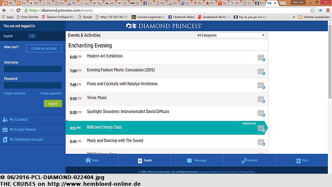The height and width of the screenshot is (187, 332).
Task: Open the Google bookmark
Action: click(x=85, y=17)
